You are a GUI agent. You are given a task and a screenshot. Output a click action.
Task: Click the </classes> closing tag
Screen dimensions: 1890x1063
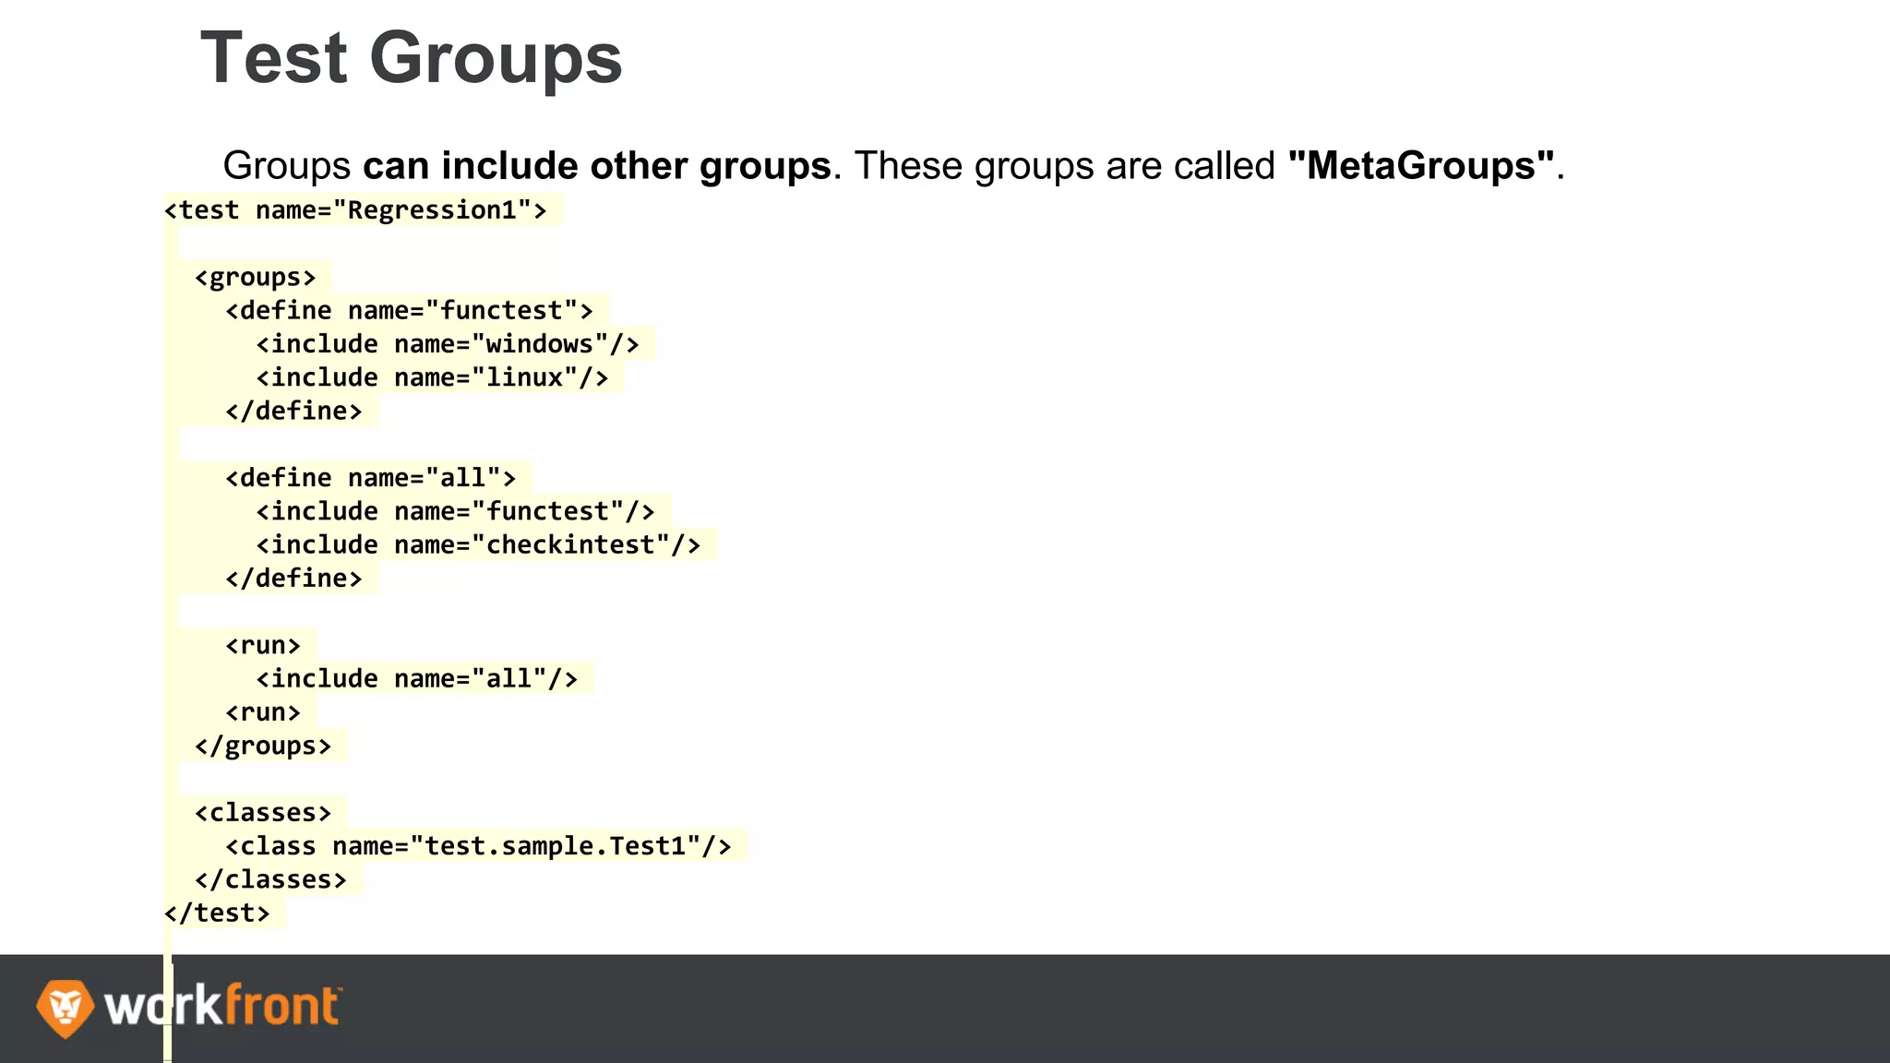[270, 879]
